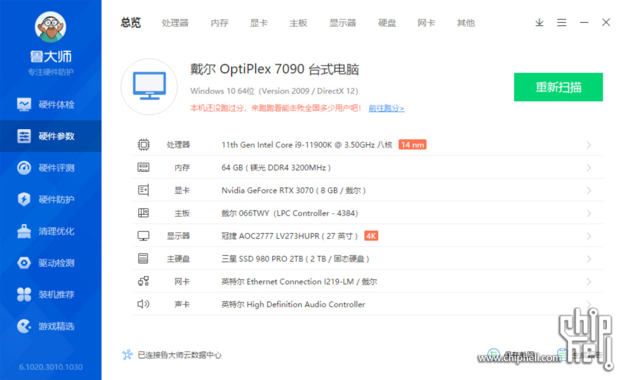Open the hamburger menu icon
Viewport: 622px width, 380px height.
561,23
